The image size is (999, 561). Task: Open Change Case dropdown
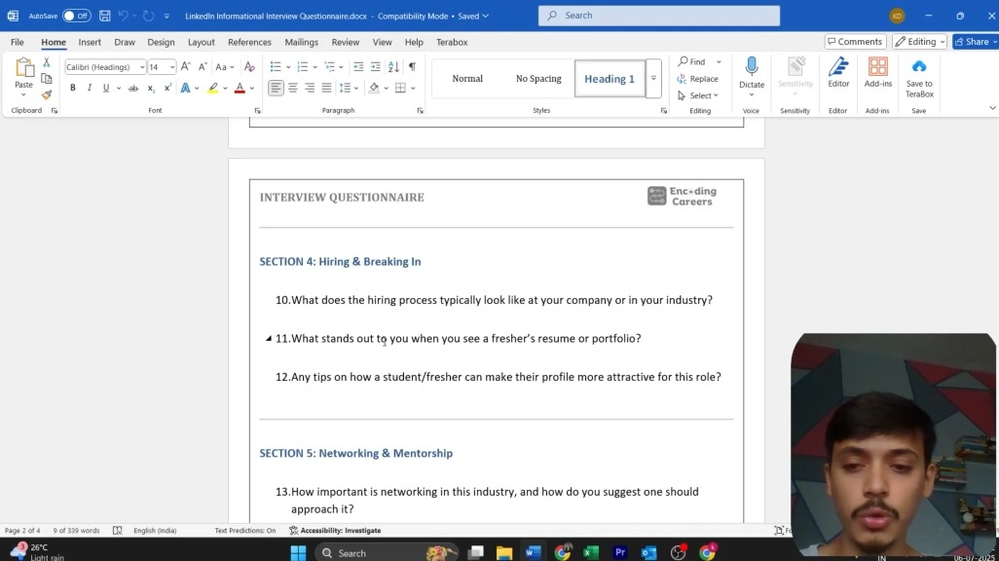(x=224, y=67)
